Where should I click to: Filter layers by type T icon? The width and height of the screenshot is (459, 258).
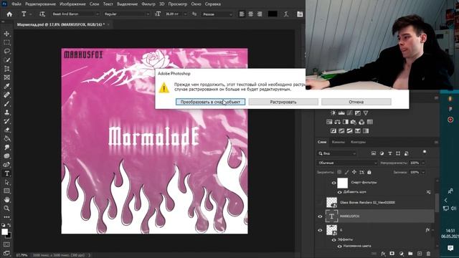390,153
